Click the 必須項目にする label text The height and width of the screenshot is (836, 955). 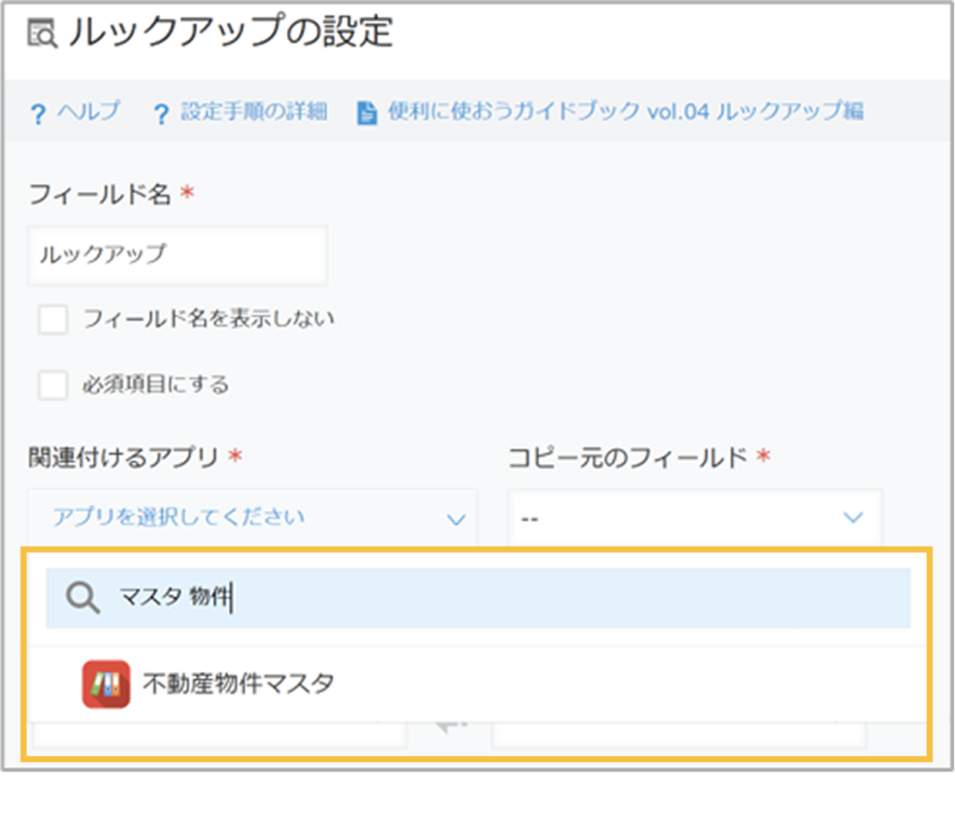tap(156, 384)
